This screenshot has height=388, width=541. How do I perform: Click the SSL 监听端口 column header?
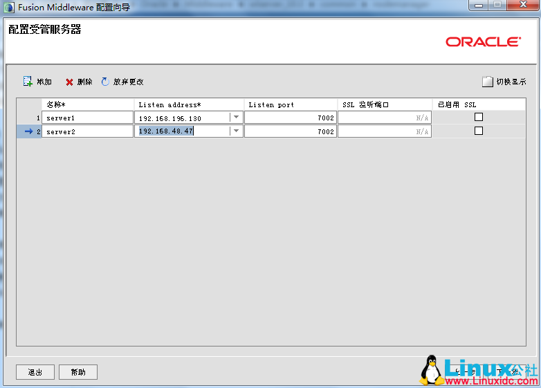385,104
